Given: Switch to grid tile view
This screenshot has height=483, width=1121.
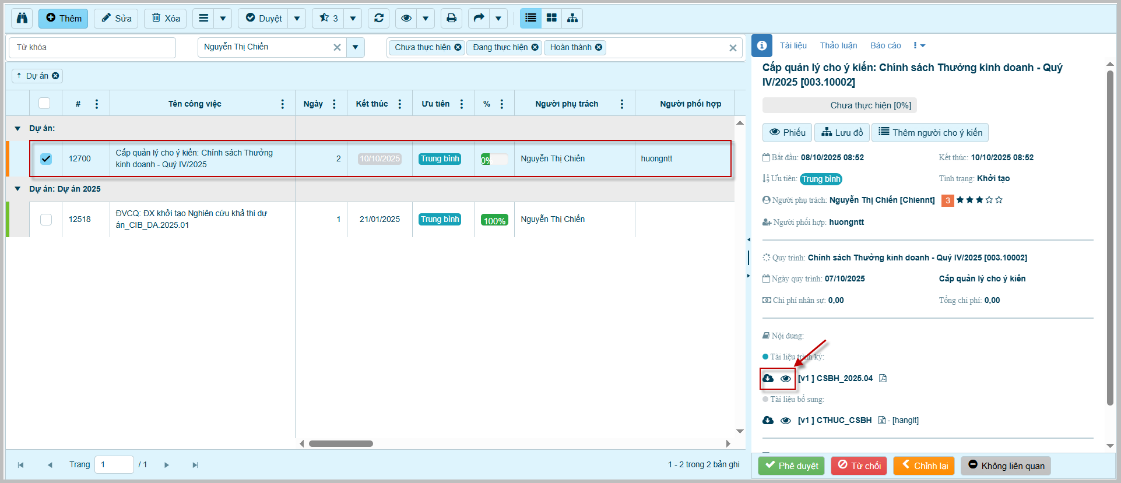Looking at the screenshot, I should [551, 18].
